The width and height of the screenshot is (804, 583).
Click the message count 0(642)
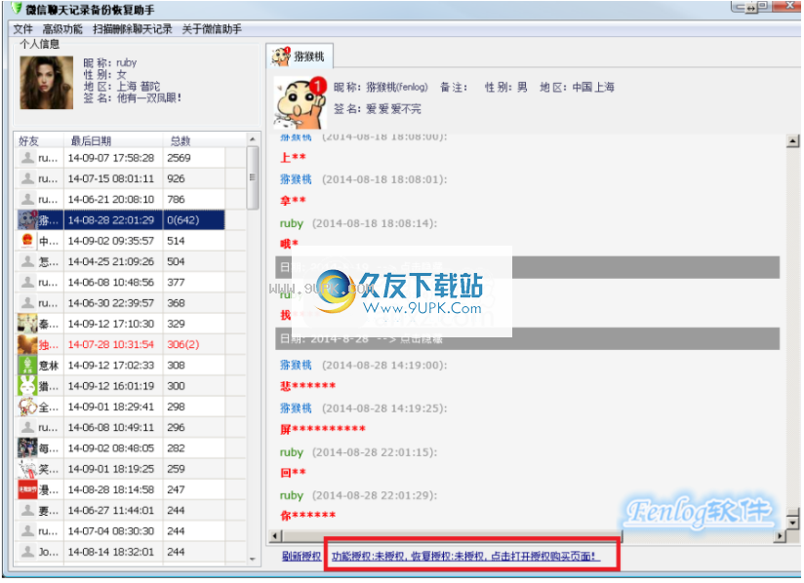(x=183, y=220)
